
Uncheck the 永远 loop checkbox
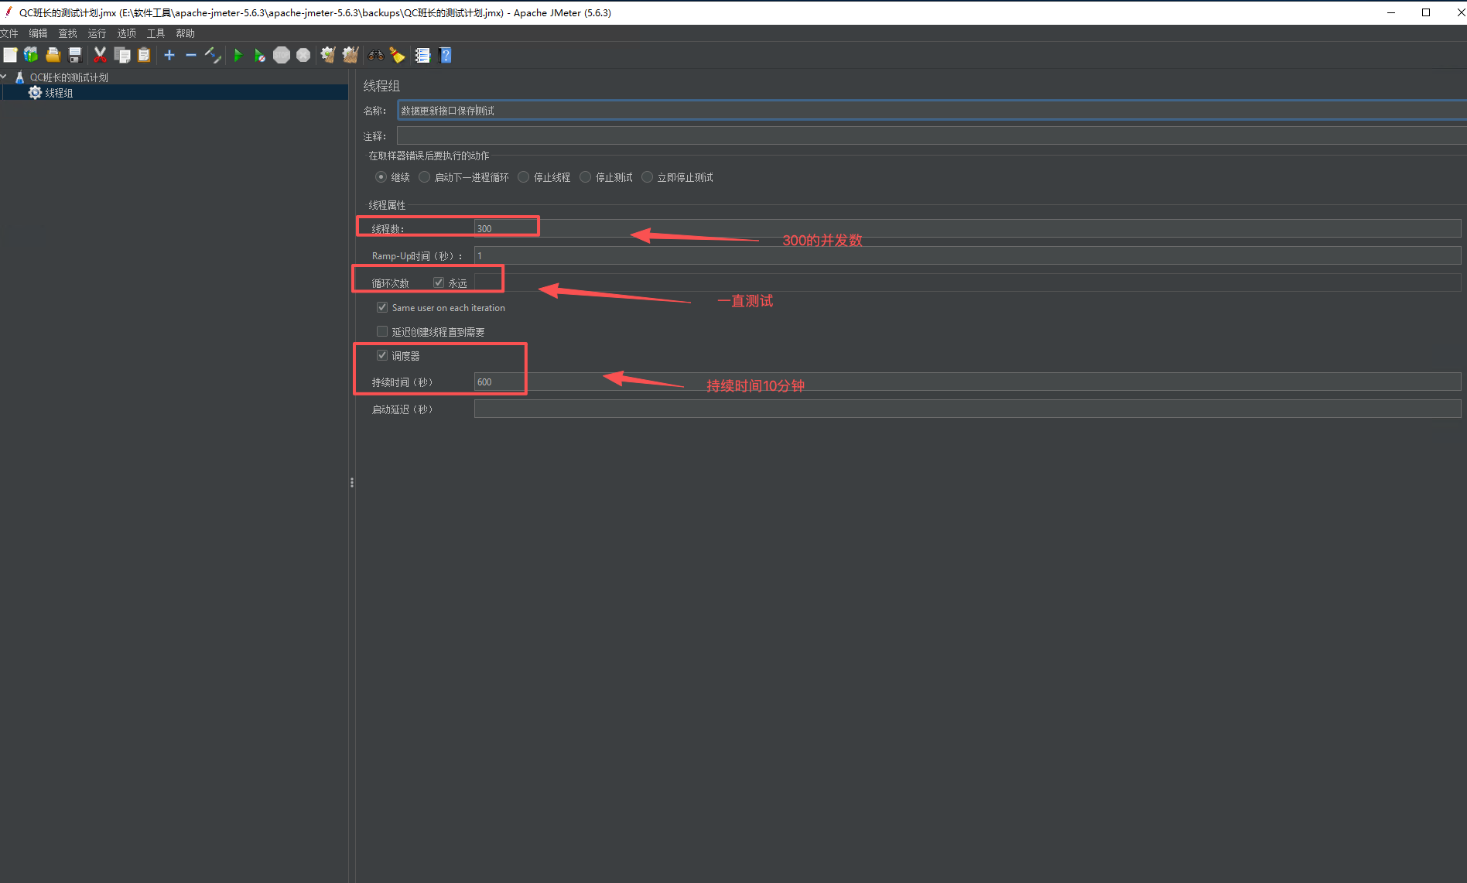pos(439,282)
